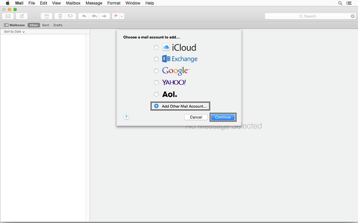This screenshot has width=358, height=223.
Task: Flag the message with the red flag
Action: [116, 16]
